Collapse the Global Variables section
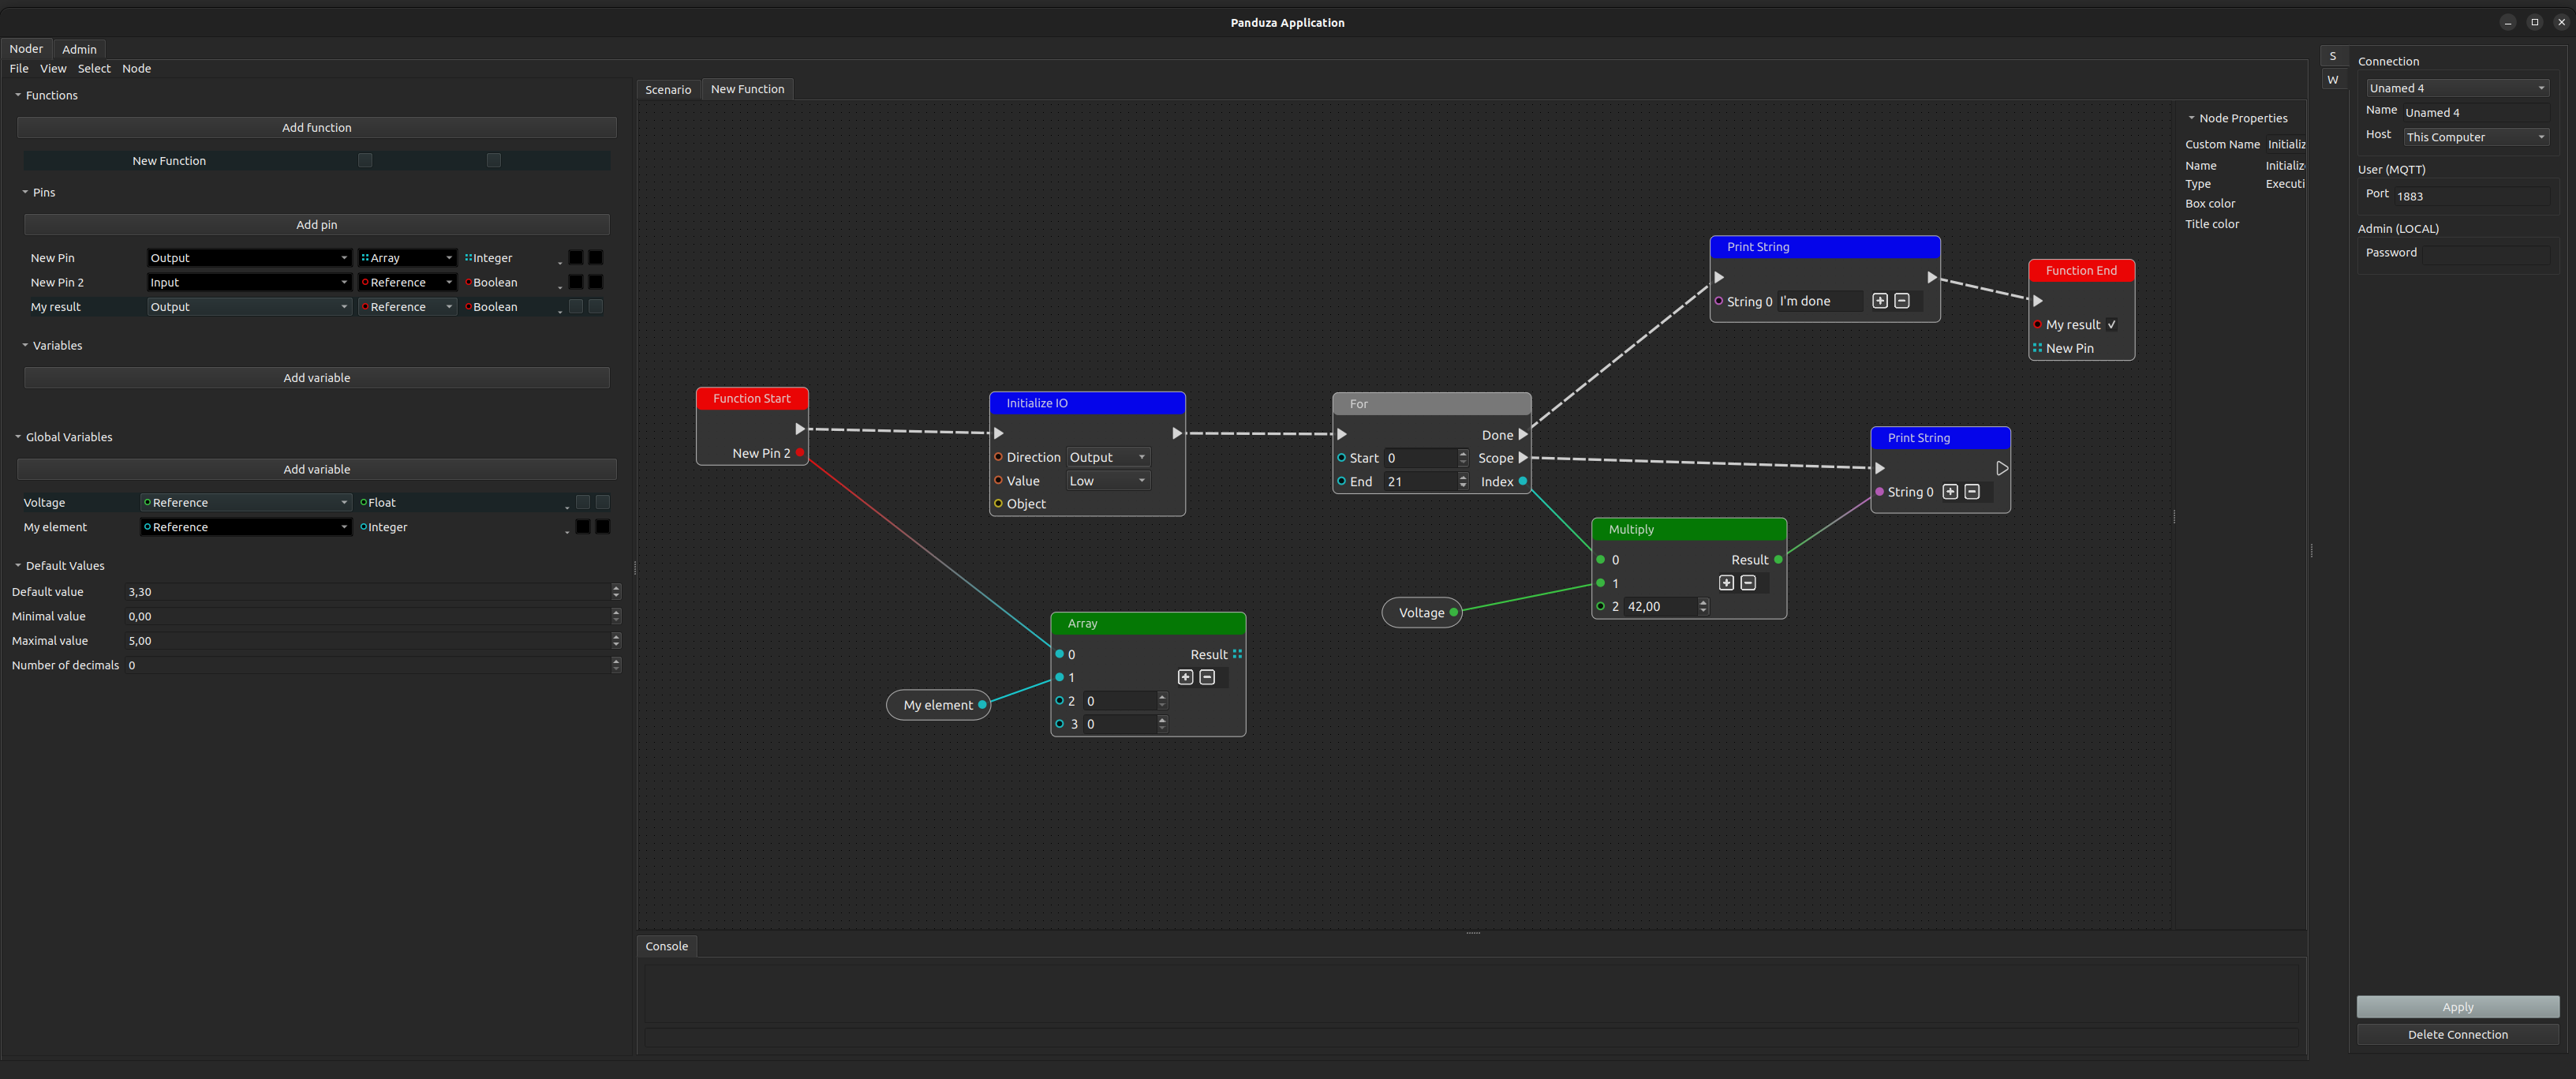The width and height of the screenshot is (2576, 1079). 17,437
